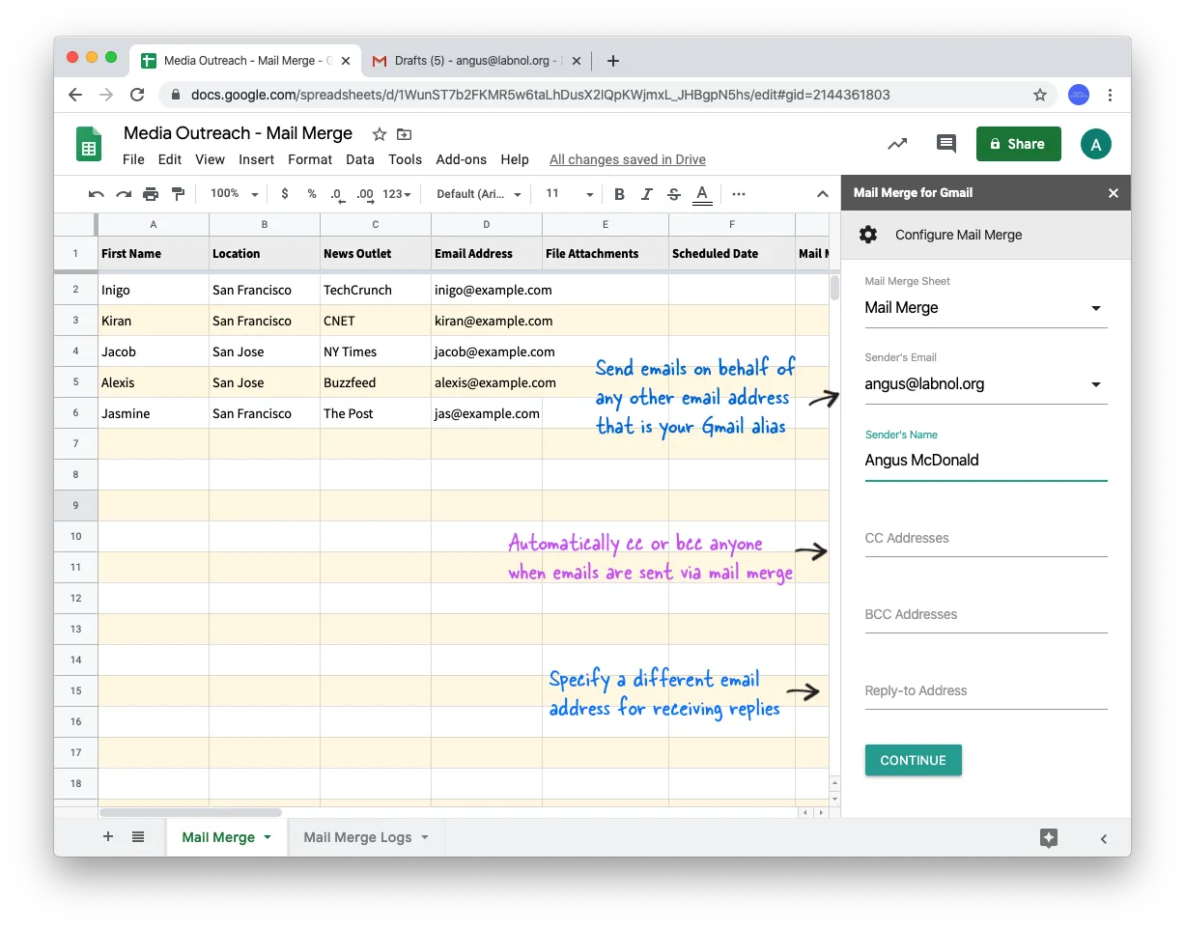Image resolution: width=1185 pixels, height=928 pixels.
Task: Switch to the Mail Merge Logs sheet tab
Action: click(357, 836)
